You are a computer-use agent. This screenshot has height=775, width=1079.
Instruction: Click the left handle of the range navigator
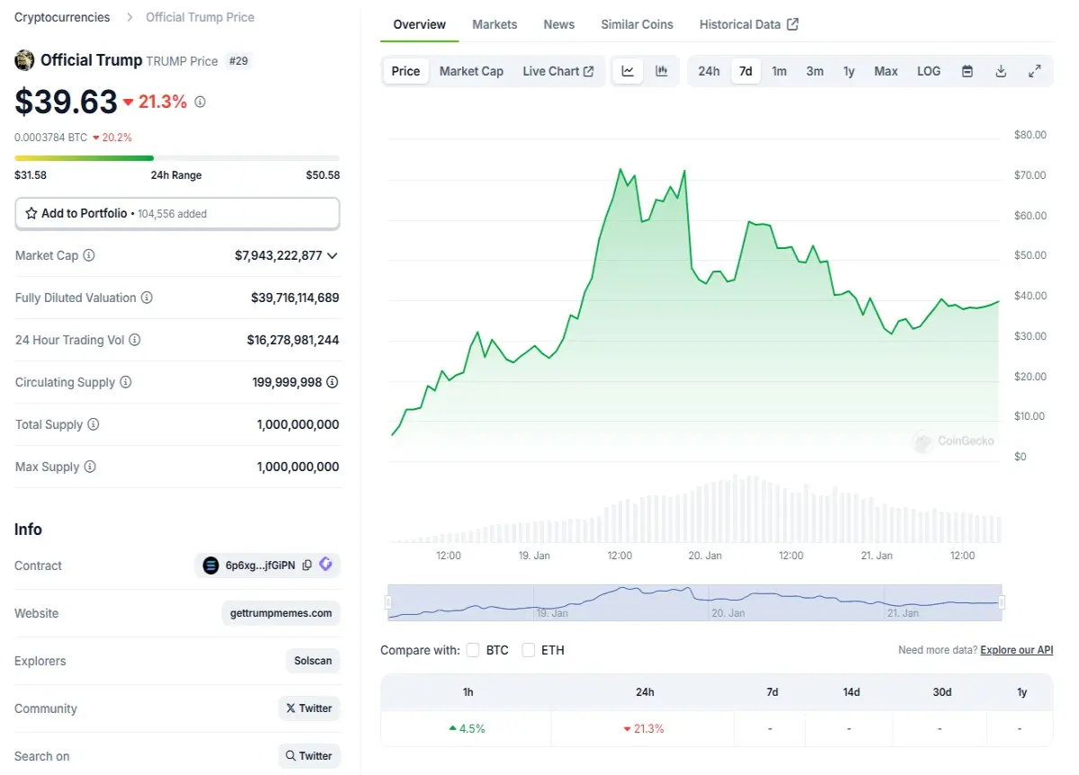point(388,602)
